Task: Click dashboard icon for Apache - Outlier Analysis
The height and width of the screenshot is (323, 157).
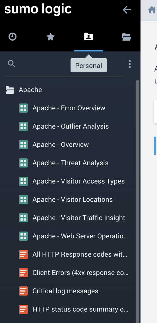Action: [x=23, y=126]
